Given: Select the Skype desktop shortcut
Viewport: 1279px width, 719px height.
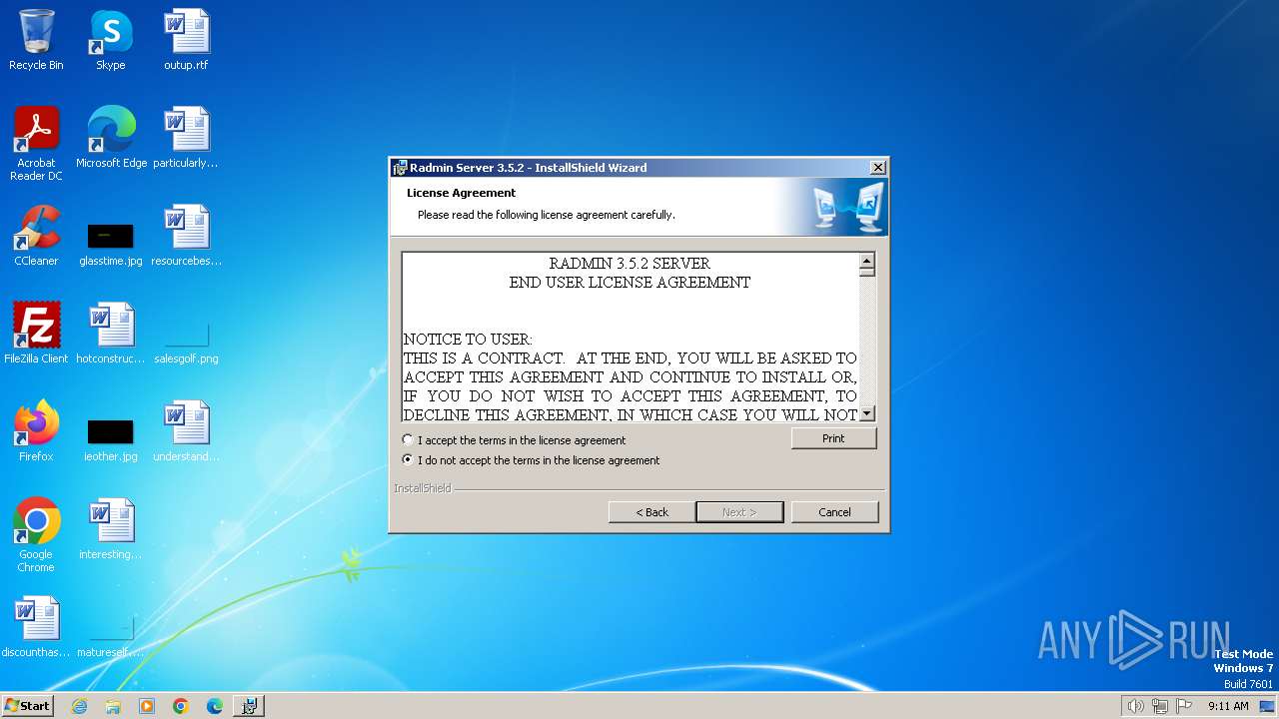Looking at the screenshot, I should pyautogui.click(x=110, y=40).
